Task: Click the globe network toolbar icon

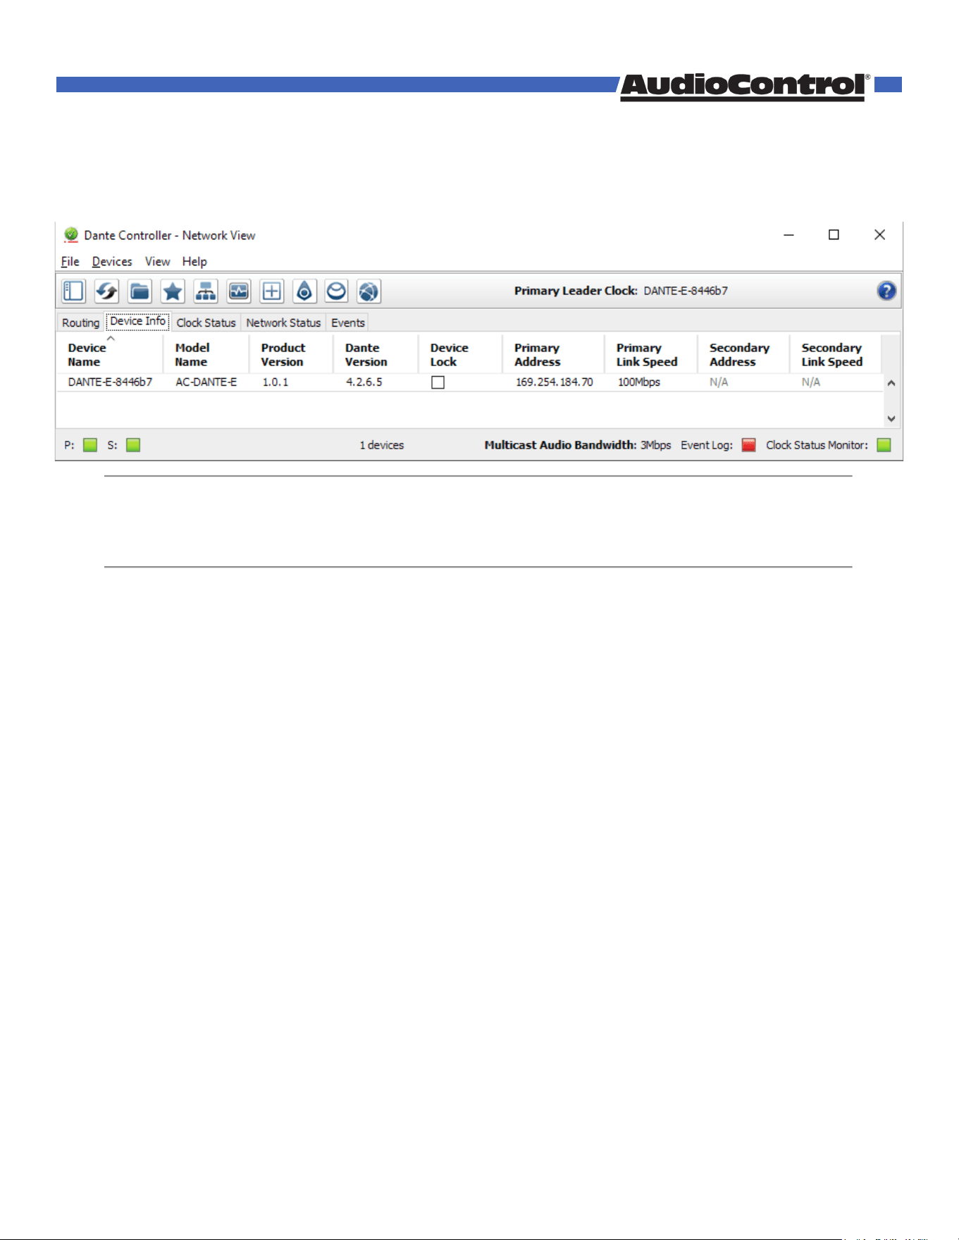Action: click(x=369, y=291)
